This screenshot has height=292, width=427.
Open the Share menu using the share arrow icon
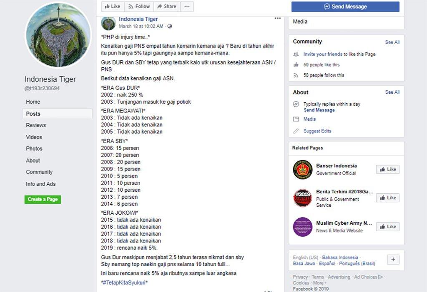(x=159, y=6)
